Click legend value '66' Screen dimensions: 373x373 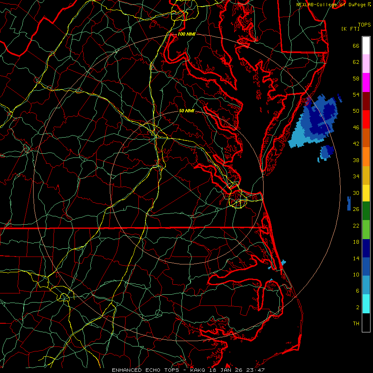[356, 46]
